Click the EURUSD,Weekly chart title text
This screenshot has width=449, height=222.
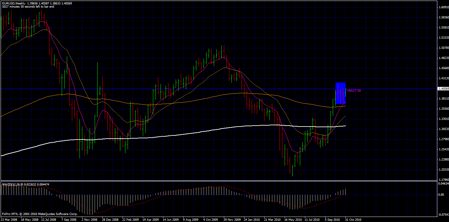13,3
